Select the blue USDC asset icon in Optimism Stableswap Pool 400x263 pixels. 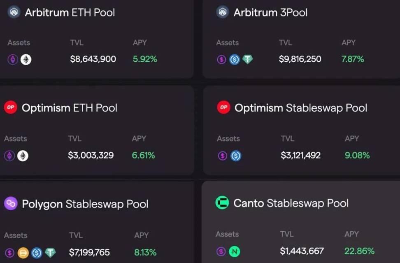point(236,156)
